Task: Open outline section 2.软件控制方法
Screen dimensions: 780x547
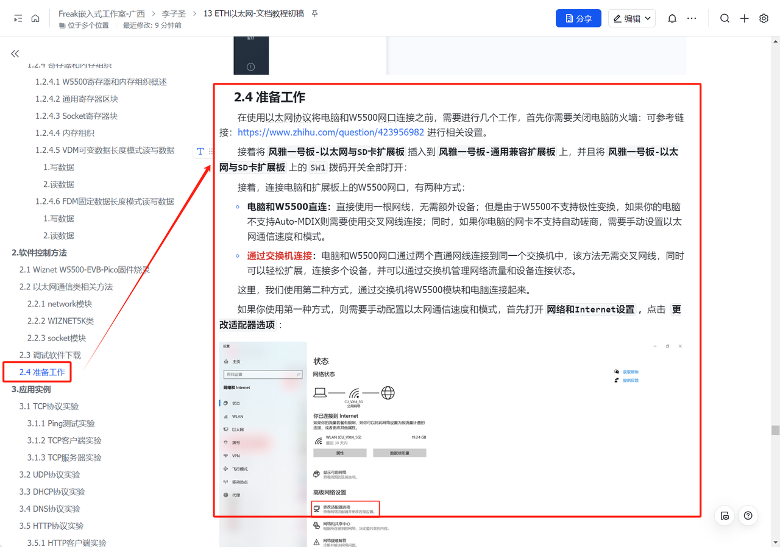Action: [39, 252]
